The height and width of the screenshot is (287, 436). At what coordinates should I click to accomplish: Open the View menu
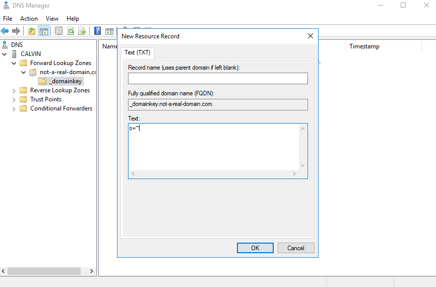pyautogui.click(x=52, y=19)
